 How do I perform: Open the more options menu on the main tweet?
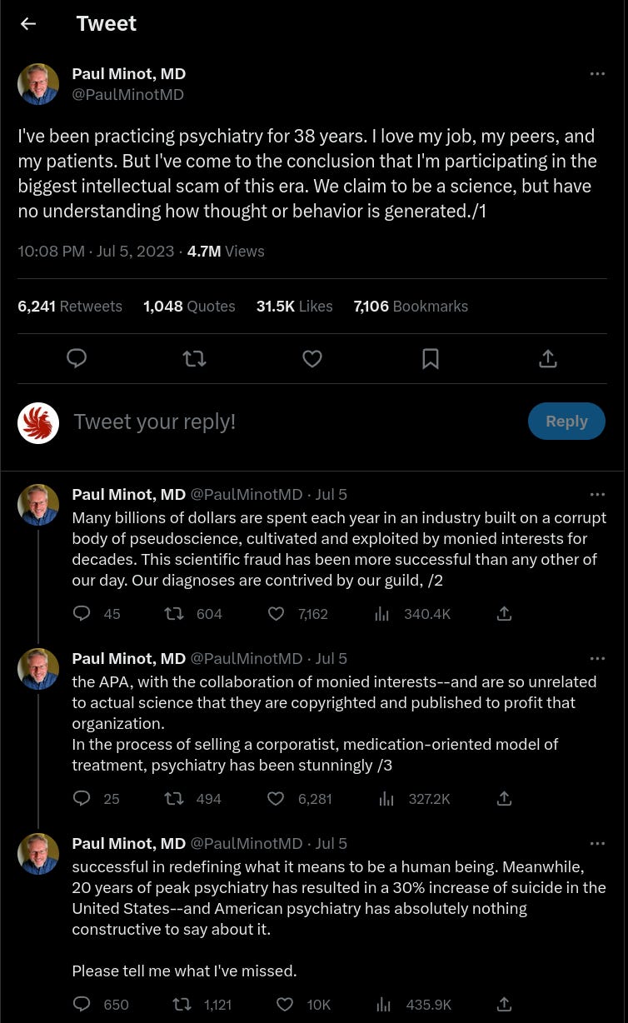(x=597, y=74)
